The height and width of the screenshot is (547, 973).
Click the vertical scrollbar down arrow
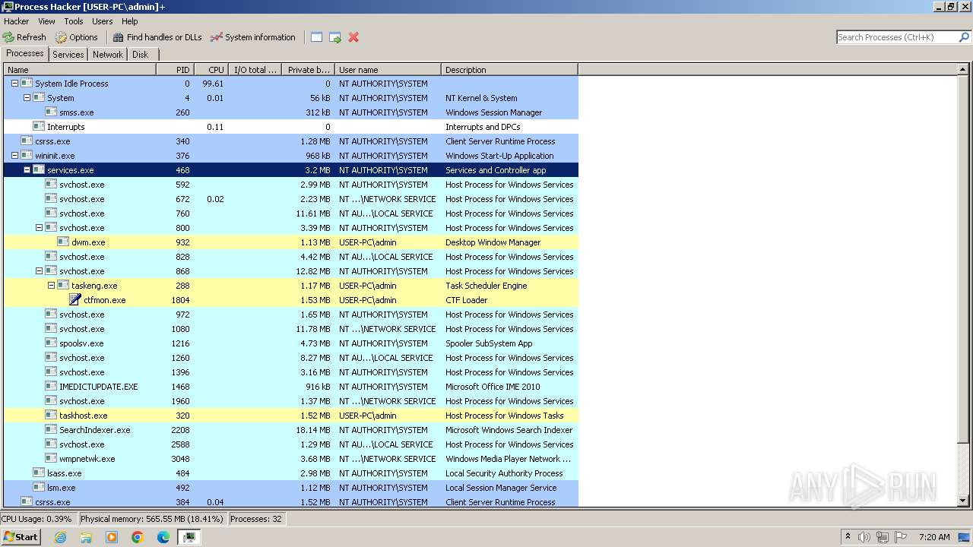(963, 501)
